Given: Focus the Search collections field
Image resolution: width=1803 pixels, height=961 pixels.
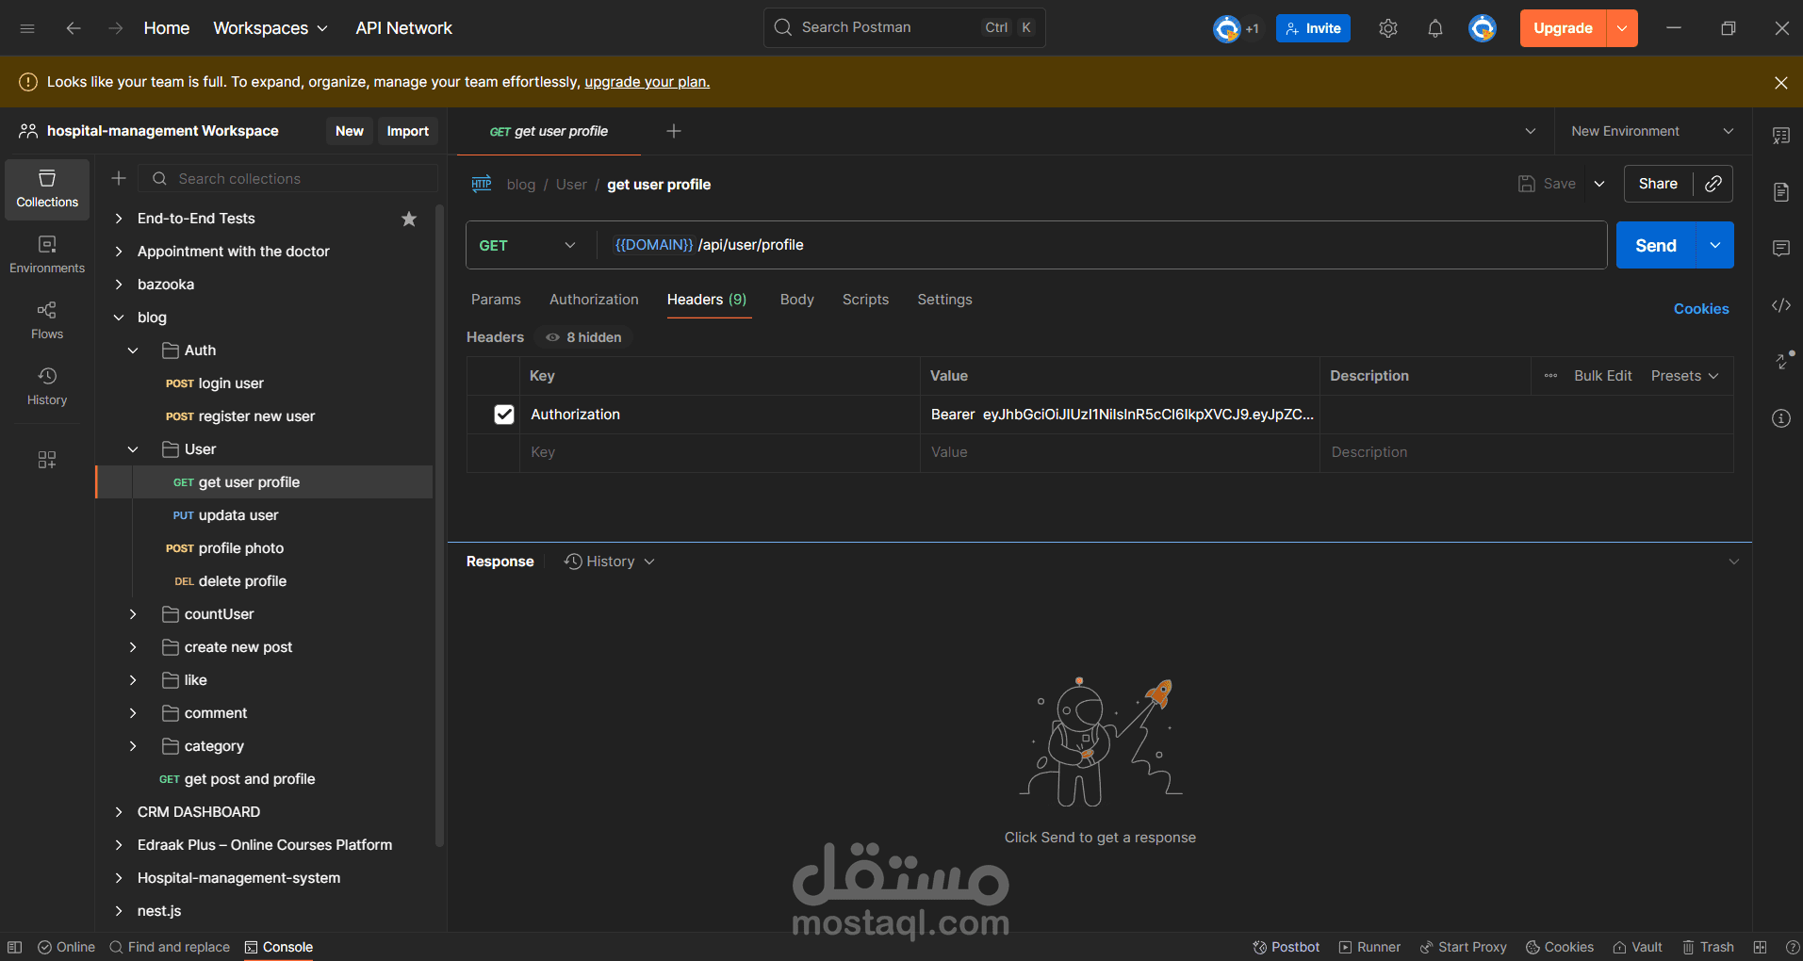Looking at the screenshot, I should 288,178.
